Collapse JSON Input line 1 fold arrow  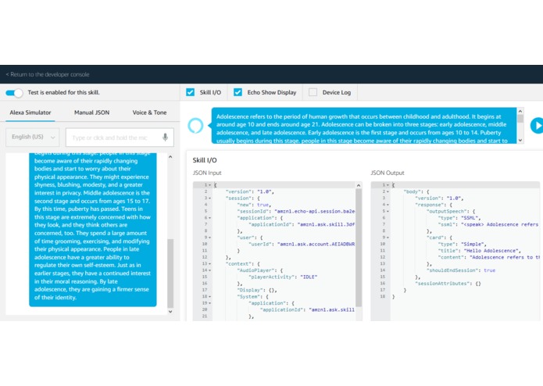210,185
